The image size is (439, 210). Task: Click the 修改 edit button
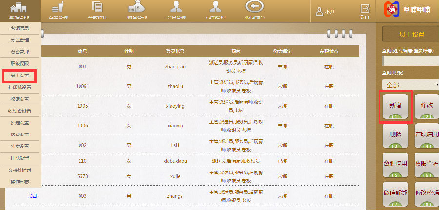coord(425,106)
